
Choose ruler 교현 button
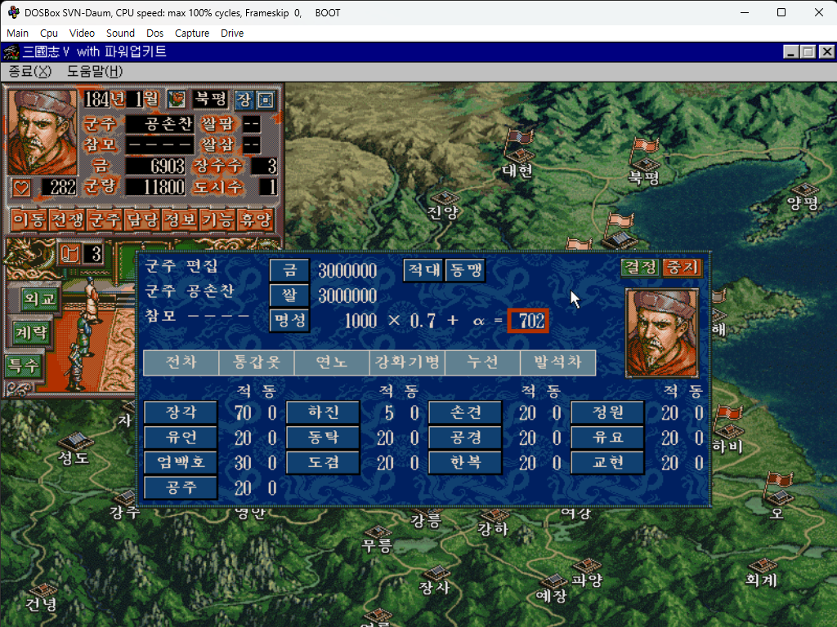607,462
